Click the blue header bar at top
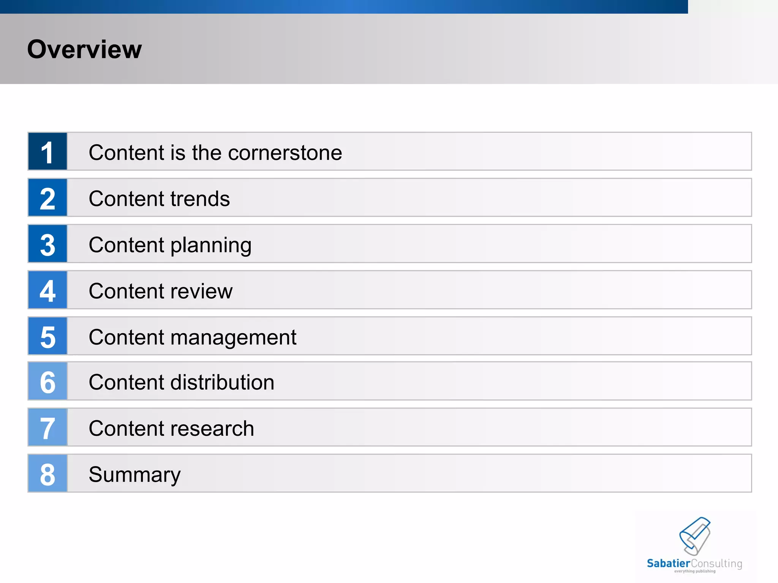 (342, 6)
